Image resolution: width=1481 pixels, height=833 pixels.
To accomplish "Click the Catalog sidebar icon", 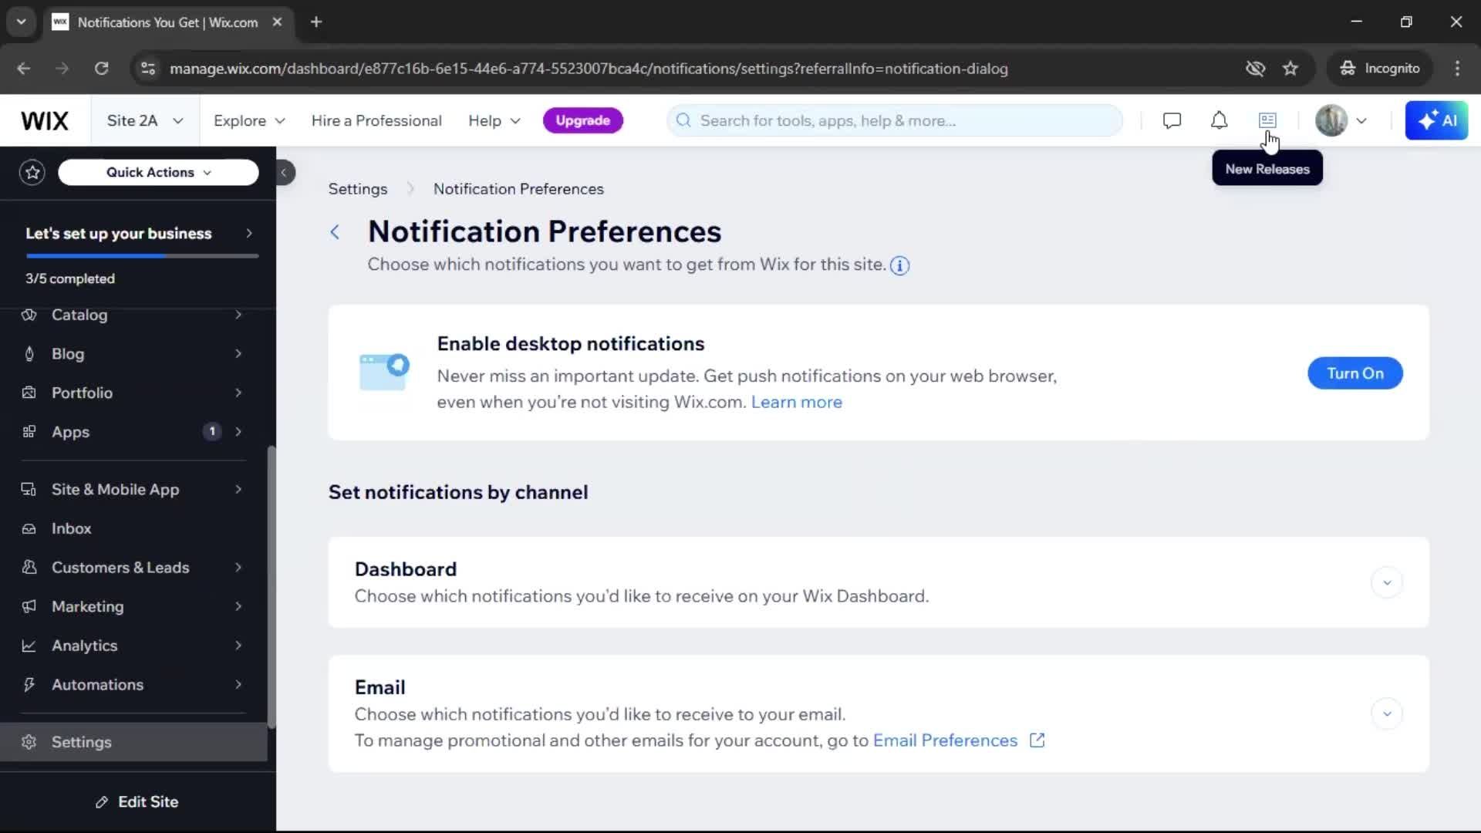I will pyautogui.click(x=29, y=315).
